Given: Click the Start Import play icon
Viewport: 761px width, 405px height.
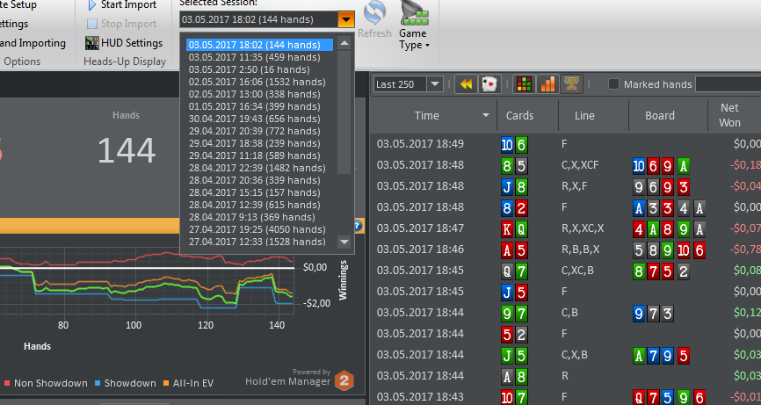Looking at the screenshot, I should (x=92, y=5).
